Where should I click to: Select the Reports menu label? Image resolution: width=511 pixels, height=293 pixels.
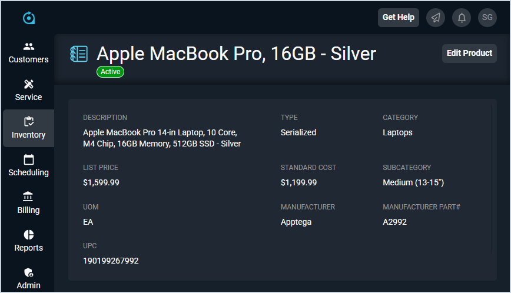(x=28, y=248)
